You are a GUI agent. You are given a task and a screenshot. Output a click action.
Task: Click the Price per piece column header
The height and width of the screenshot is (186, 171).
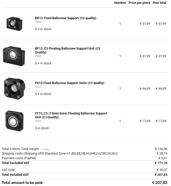[139, 3]
